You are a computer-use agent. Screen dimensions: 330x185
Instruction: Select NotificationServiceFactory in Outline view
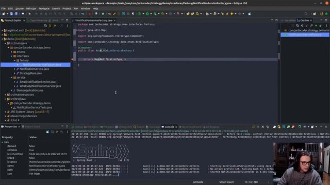pyautogui.click(x=305, y=35)
